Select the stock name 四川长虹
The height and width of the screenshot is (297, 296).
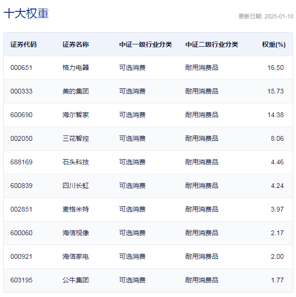[76, 186]
